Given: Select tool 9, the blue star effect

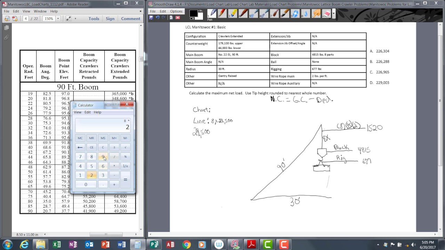Looking at the screenshot, I should pyautogui.click(x=296, y=14).
